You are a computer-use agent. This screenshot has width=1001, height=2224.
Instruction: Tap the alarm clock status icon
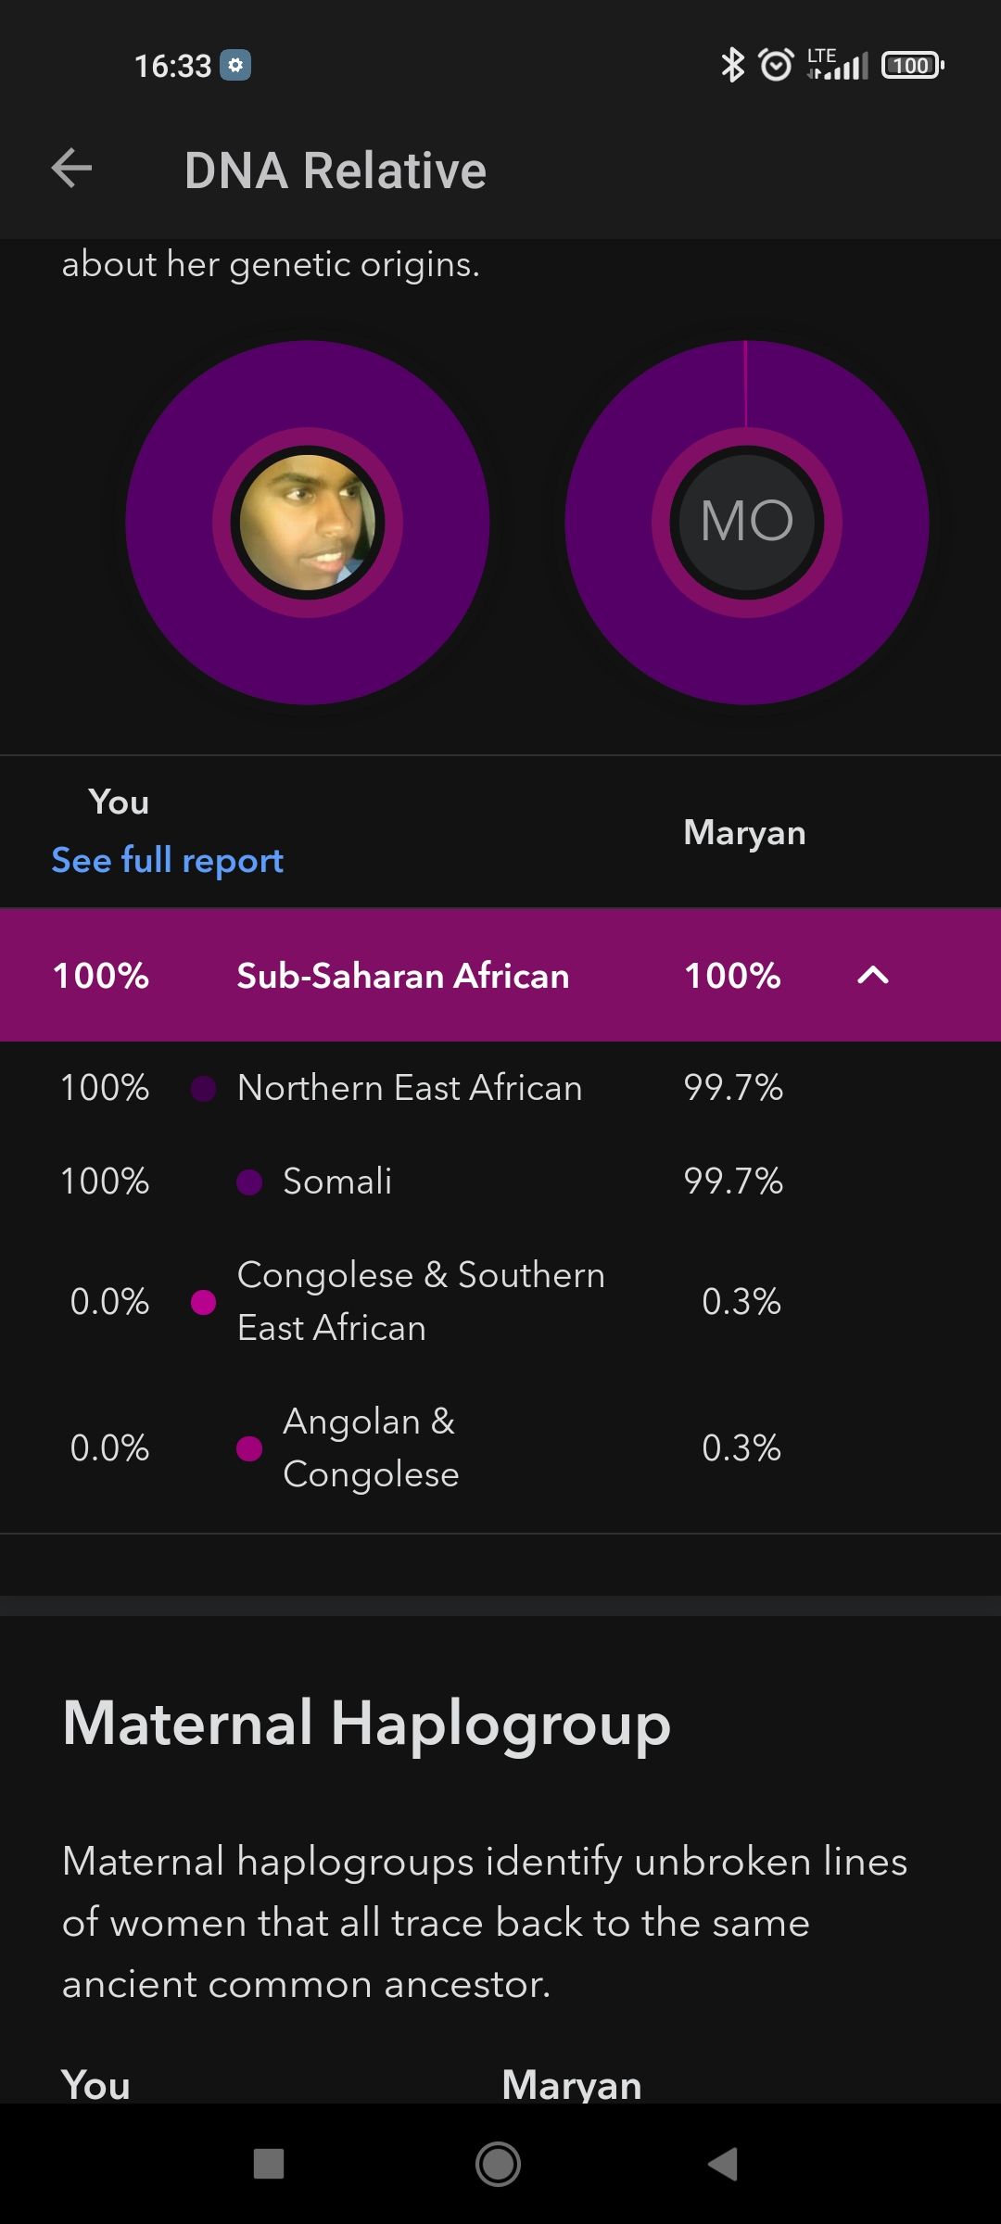click(776, 65)
